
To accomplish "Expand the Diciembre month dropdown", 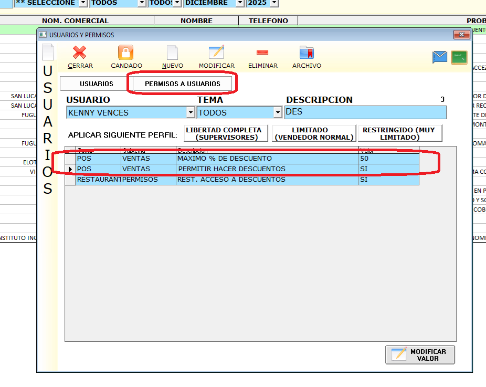I will (x=240, y=3).
